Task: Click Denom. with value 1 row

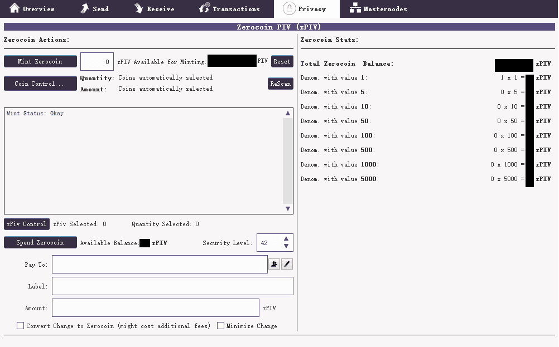Action: (x=426, y=77)
